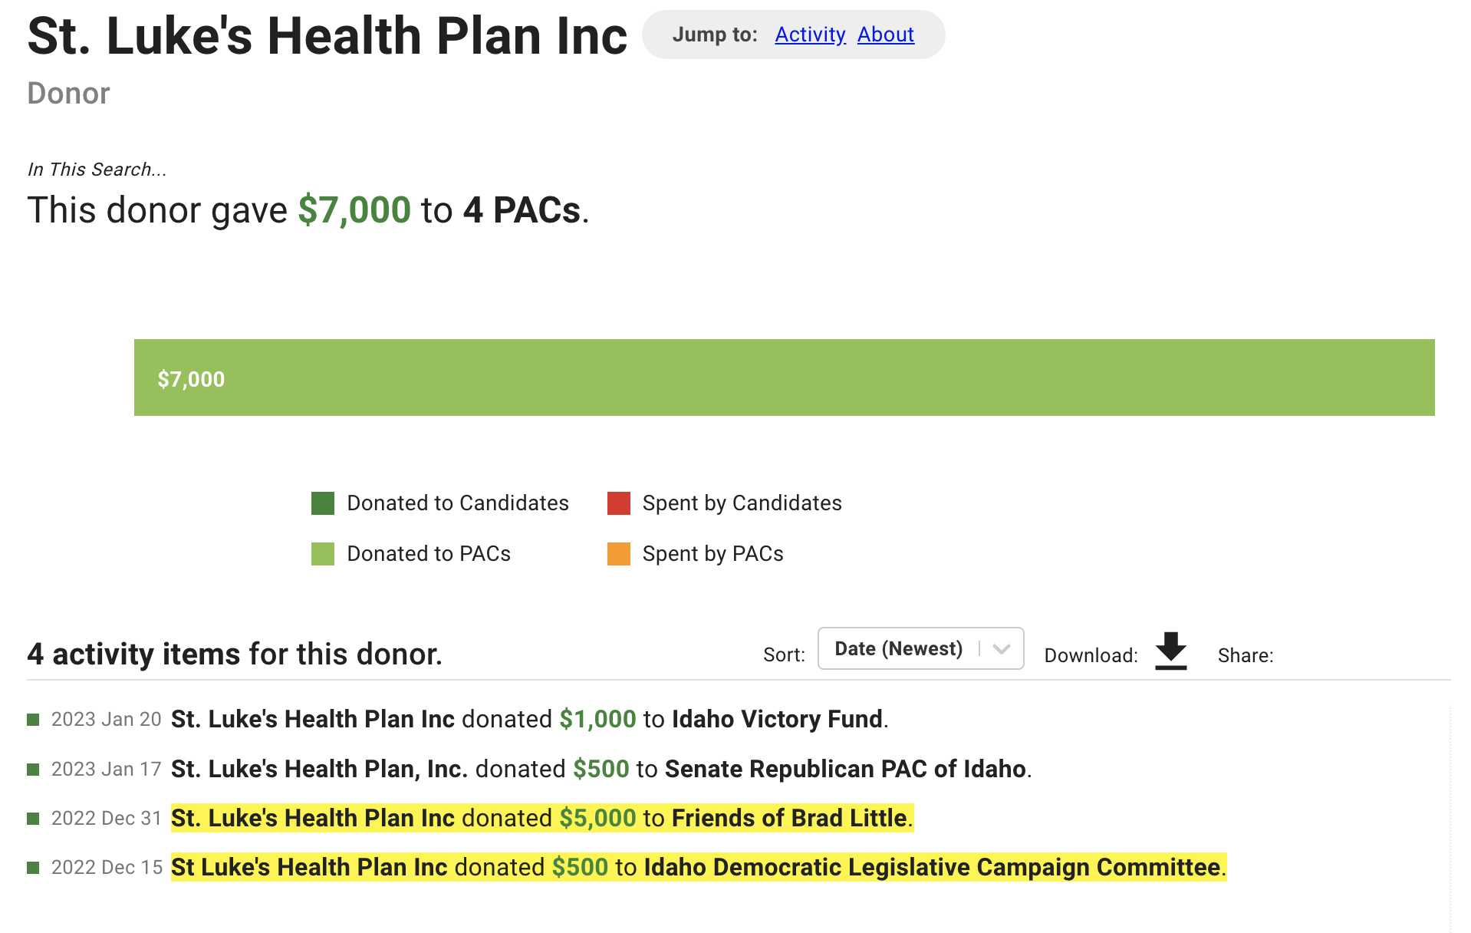Toggle the Donated to PACs legend label
The image size is (1471, 933).
pyautogui.click(x=429, y=554)
